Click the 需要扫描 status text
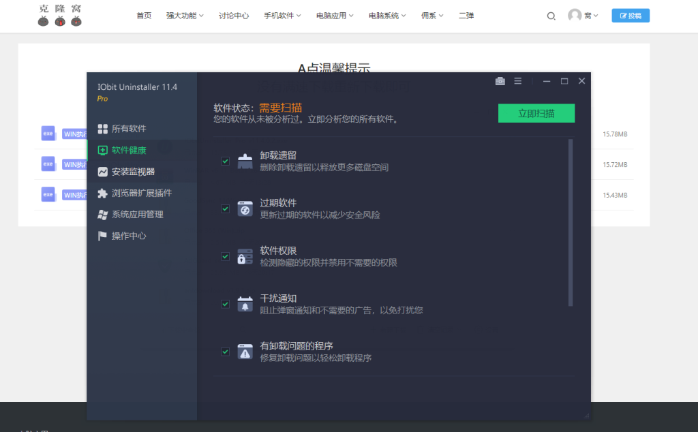This screenshot has height=432, width=698. click(x=280, y=108)
